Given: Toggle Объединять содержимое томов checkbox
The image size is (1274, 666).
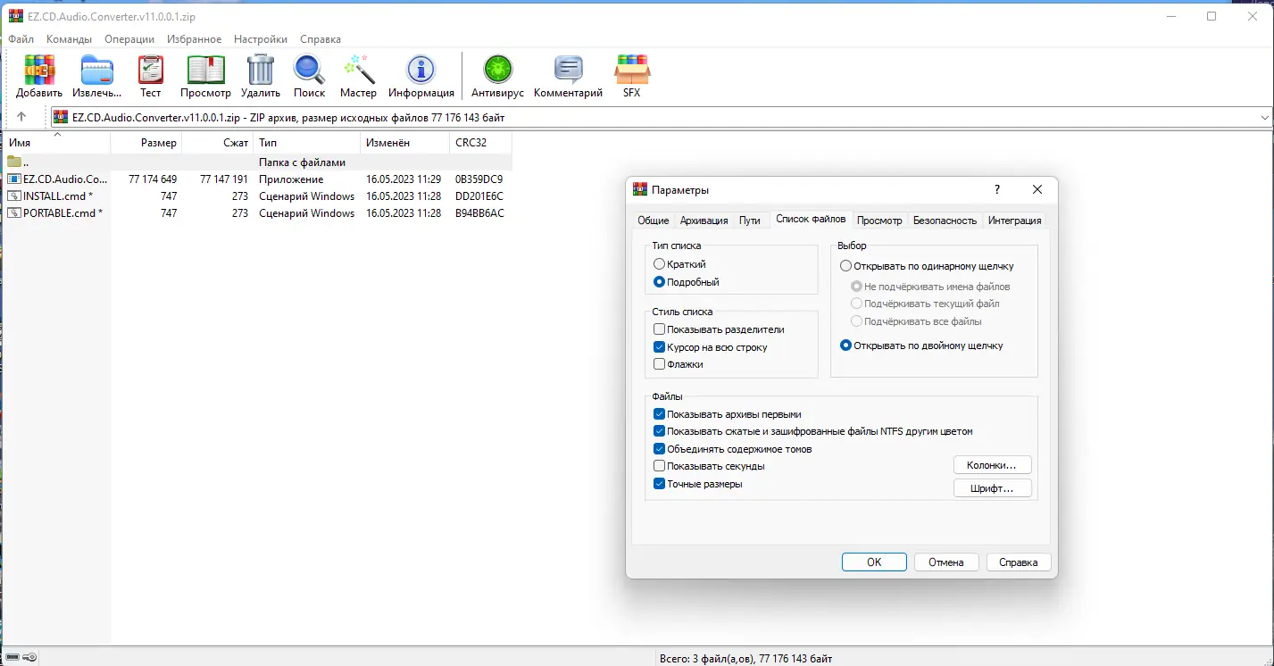Looking at the screenshot, I should pyautogui.click(x=660, y=449).
